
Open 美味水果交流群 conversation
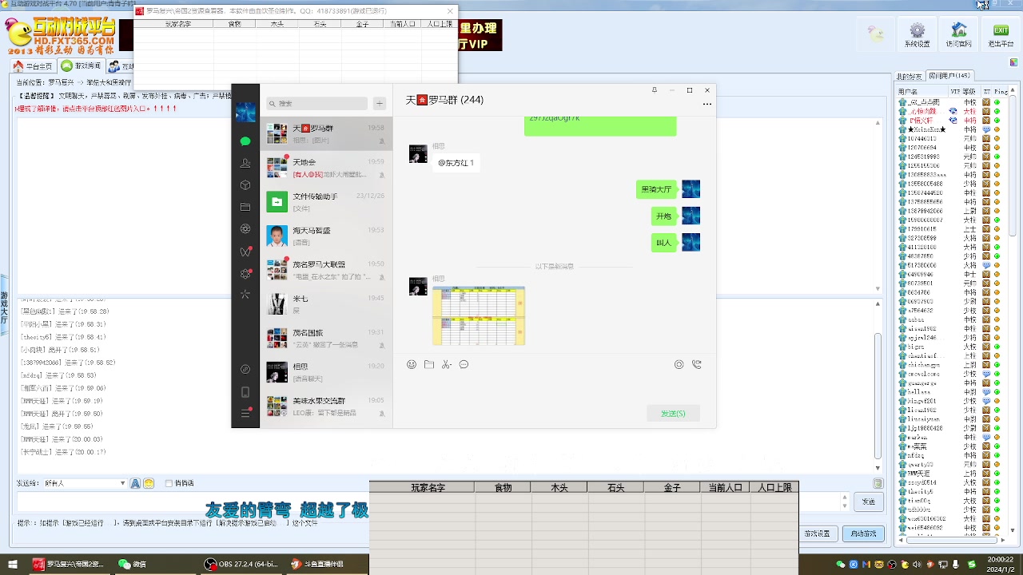[326, 406]
